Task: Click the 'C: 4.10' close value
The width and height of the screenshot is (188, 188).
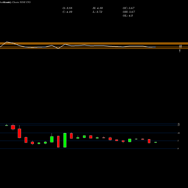Action: pyautogui.click(x=67, y=12)
